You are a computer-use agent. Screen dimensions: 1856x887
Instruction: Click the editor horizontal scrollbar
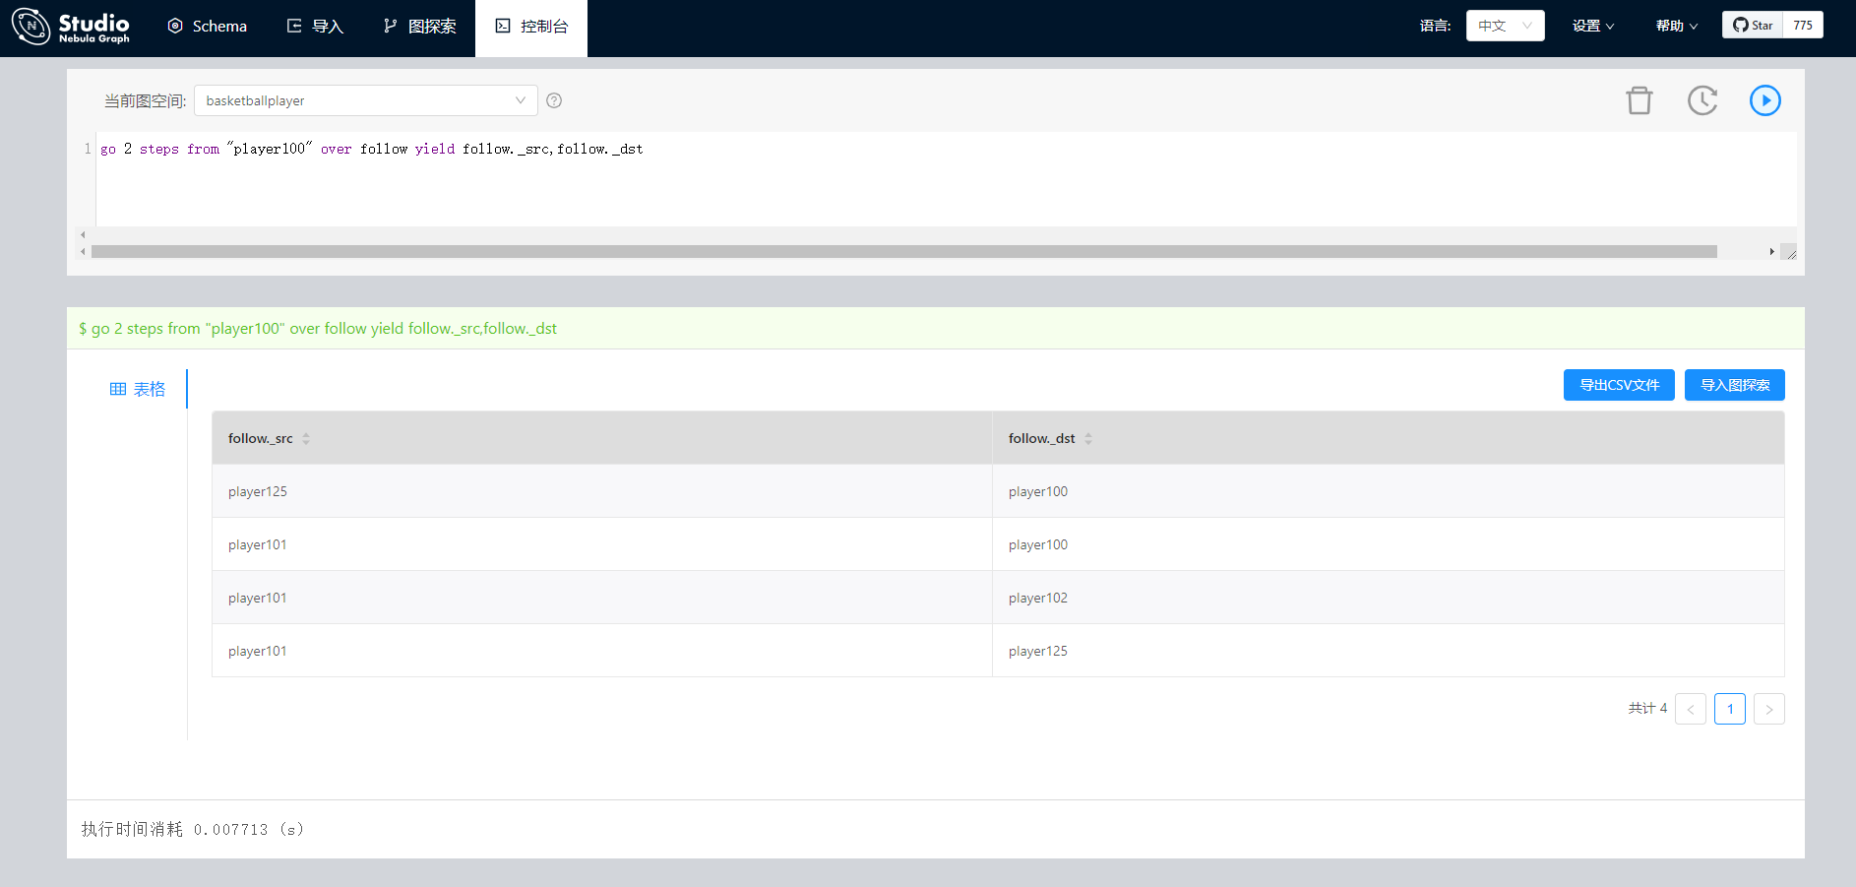point(903,252)
